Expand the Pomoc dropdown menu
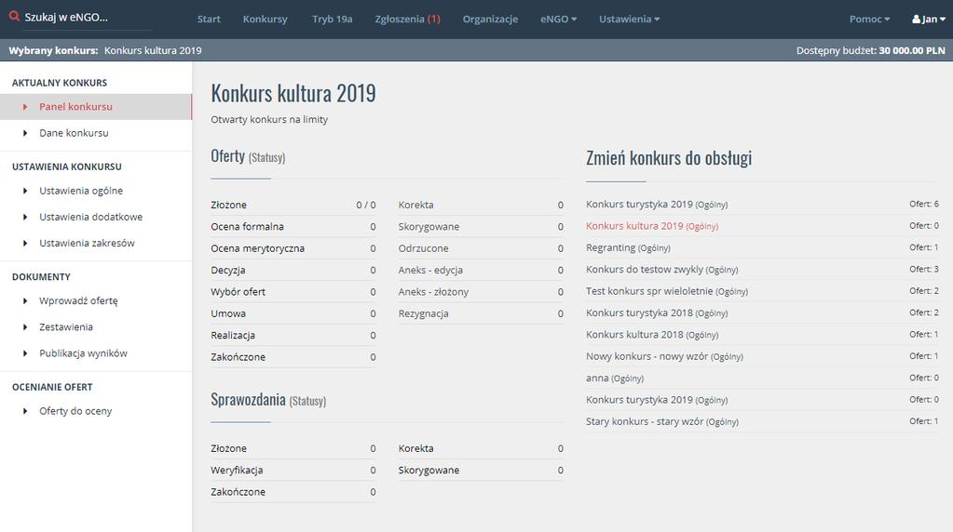The height and width of the screenshot is (532, 953). [869, 19]
